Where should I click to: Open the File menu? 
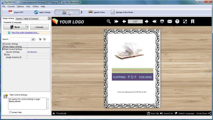[4, 6]
